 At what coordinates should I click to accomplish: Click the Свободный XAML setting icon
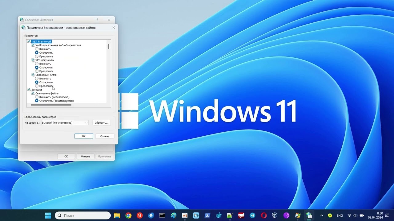click(x=33, y=75)
